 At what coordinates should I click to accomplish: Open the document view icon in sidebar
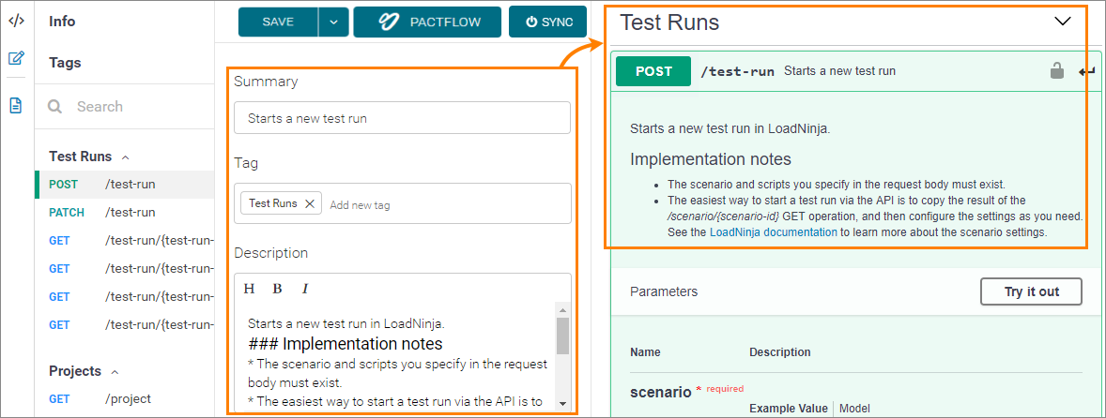[x=16, y=105]
